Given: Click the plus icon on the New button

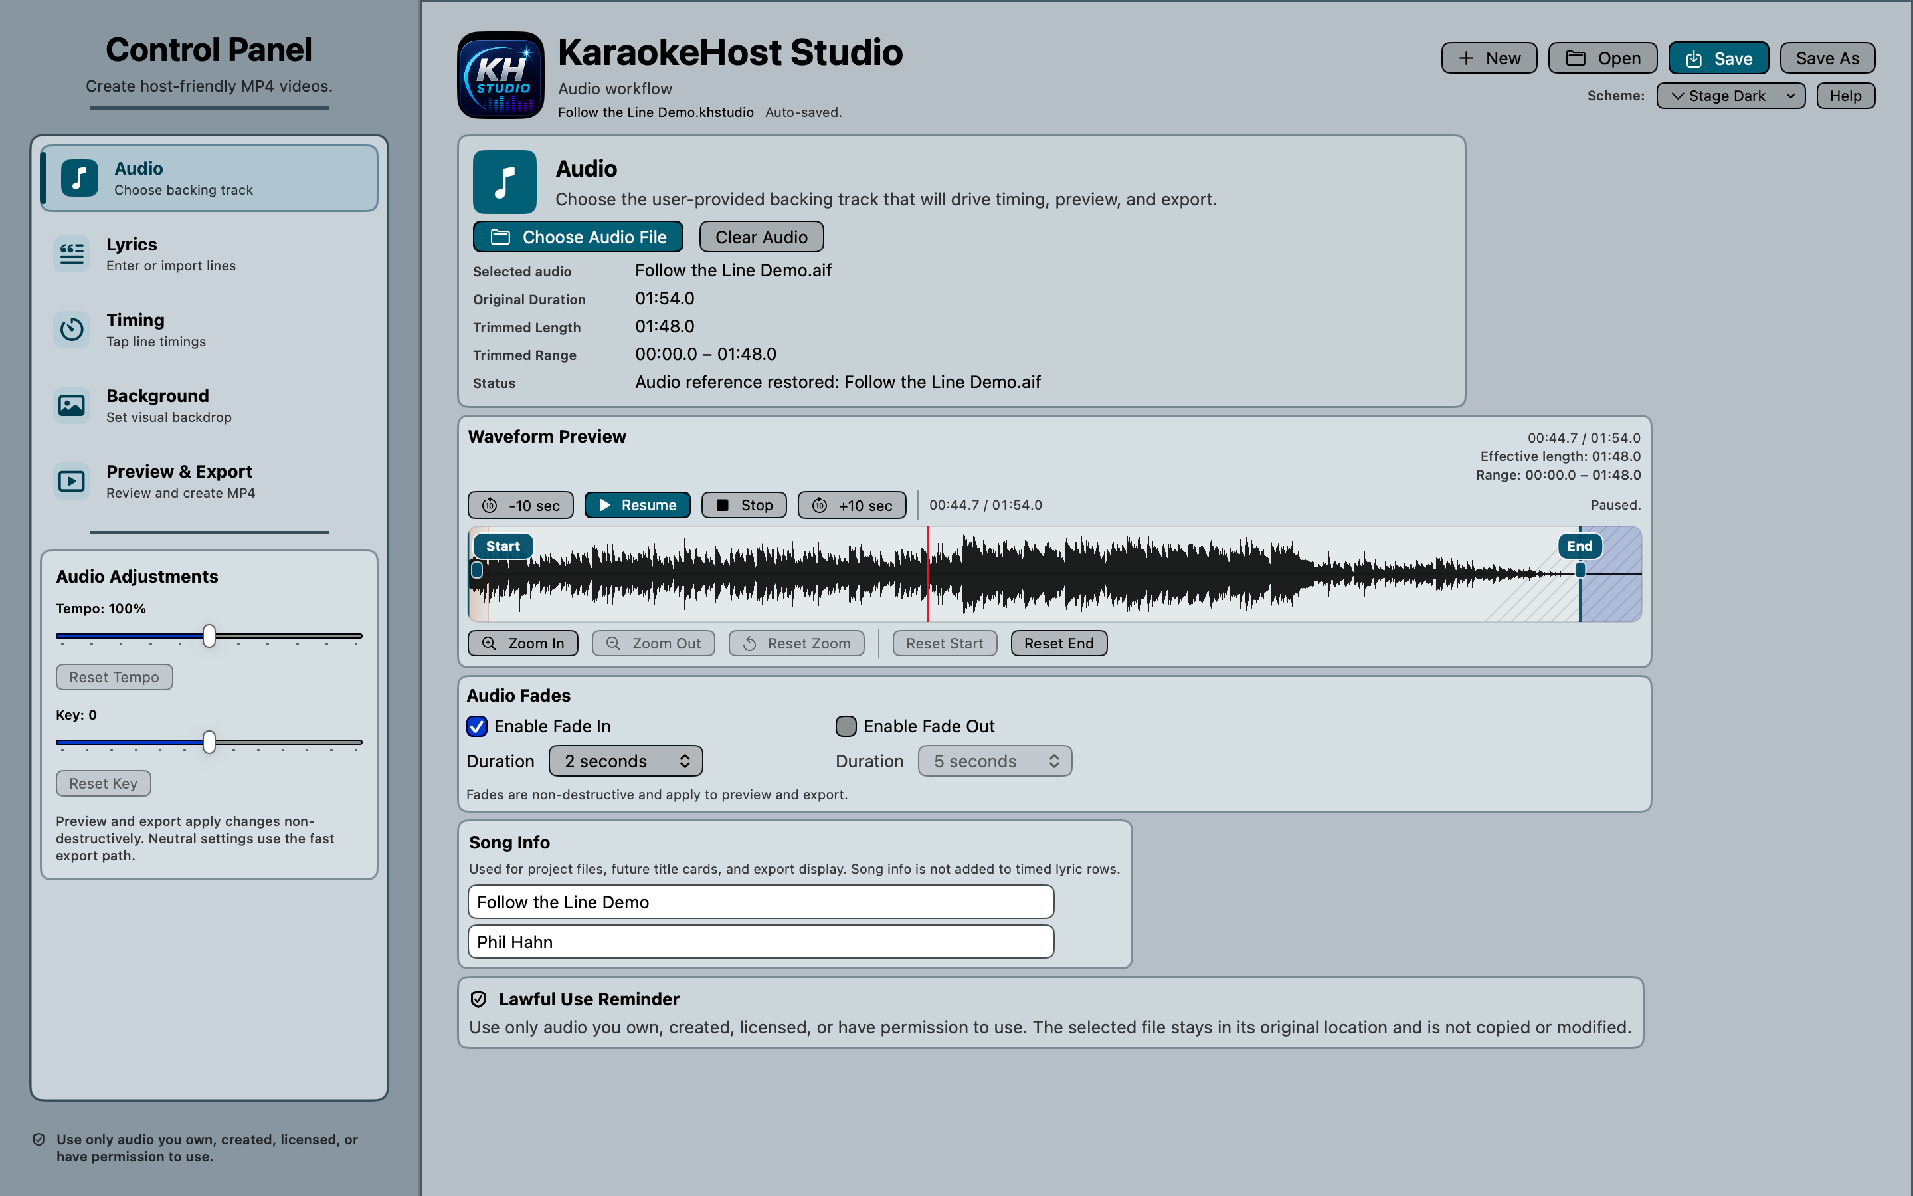Looking at the screenshot, I should (1465, 58).
